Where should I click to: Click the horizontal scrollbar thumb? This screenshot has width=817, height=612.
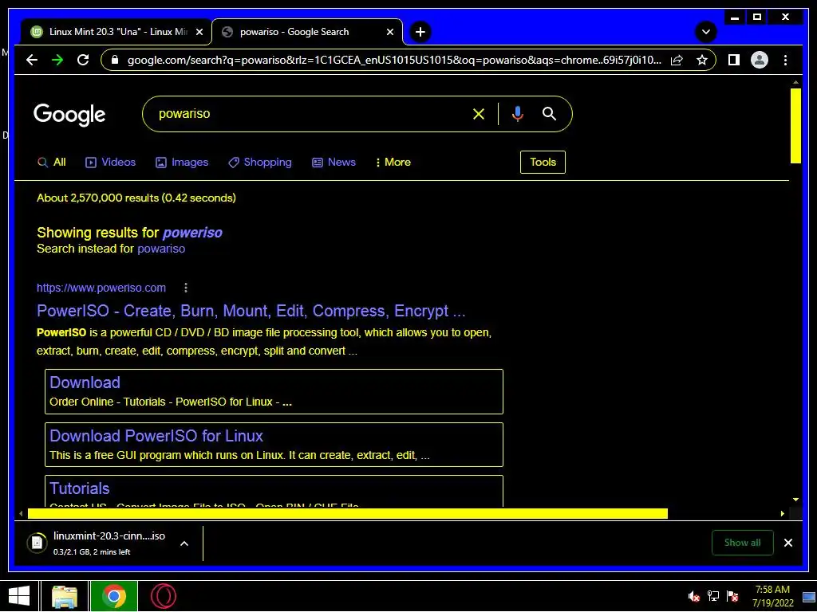click(348, 514)
